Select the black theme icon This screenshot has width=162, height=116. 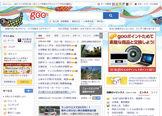coord(127,4)
